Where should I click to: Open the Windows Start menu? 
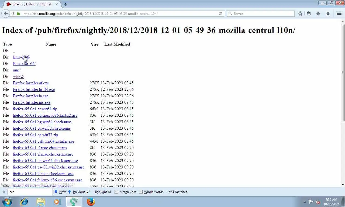tap(7, 202)
